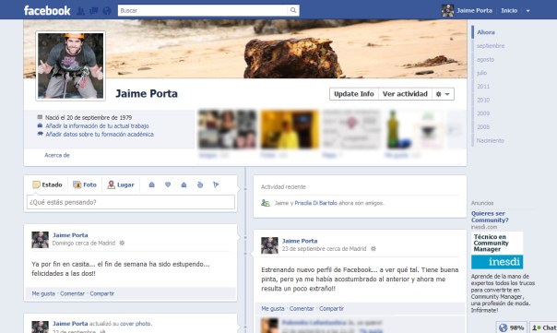Click Comentar on the Domingo post

click(x=72, y=293)
